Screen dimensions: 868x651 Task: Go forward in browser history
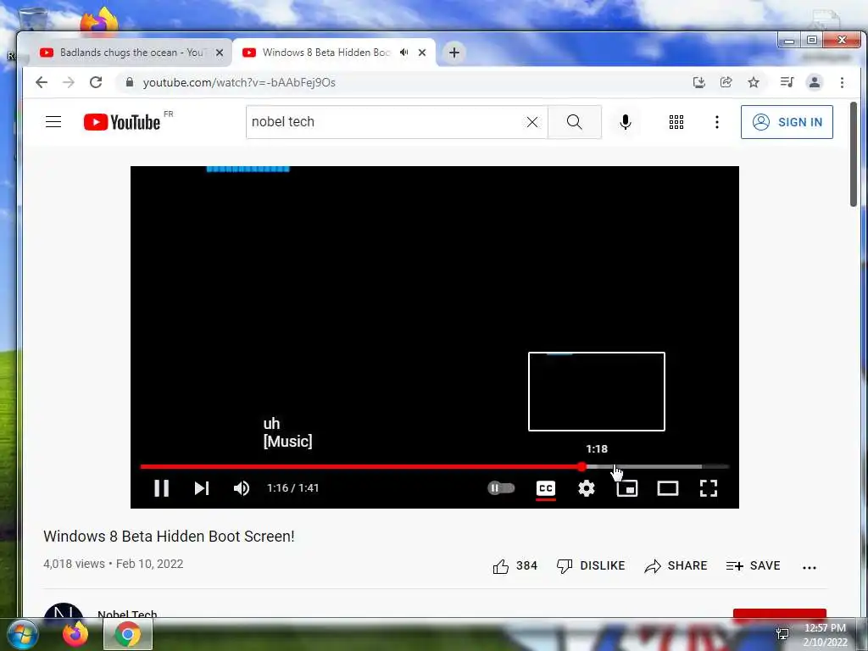[x=69, y=82]
